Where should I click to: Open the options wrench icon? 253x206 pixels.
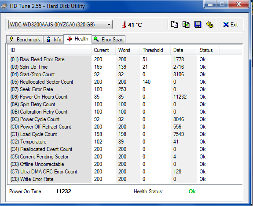coord(209,25)
